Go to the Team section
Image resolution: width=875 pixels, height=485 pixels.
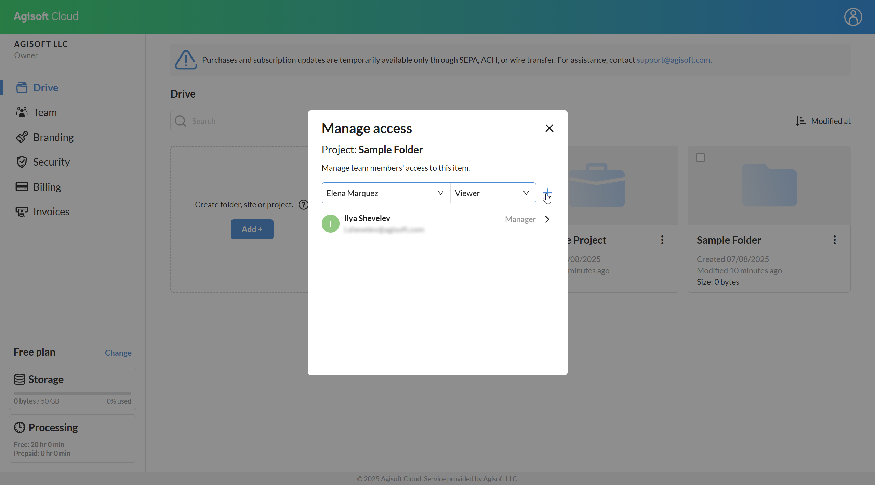(45, 112)
